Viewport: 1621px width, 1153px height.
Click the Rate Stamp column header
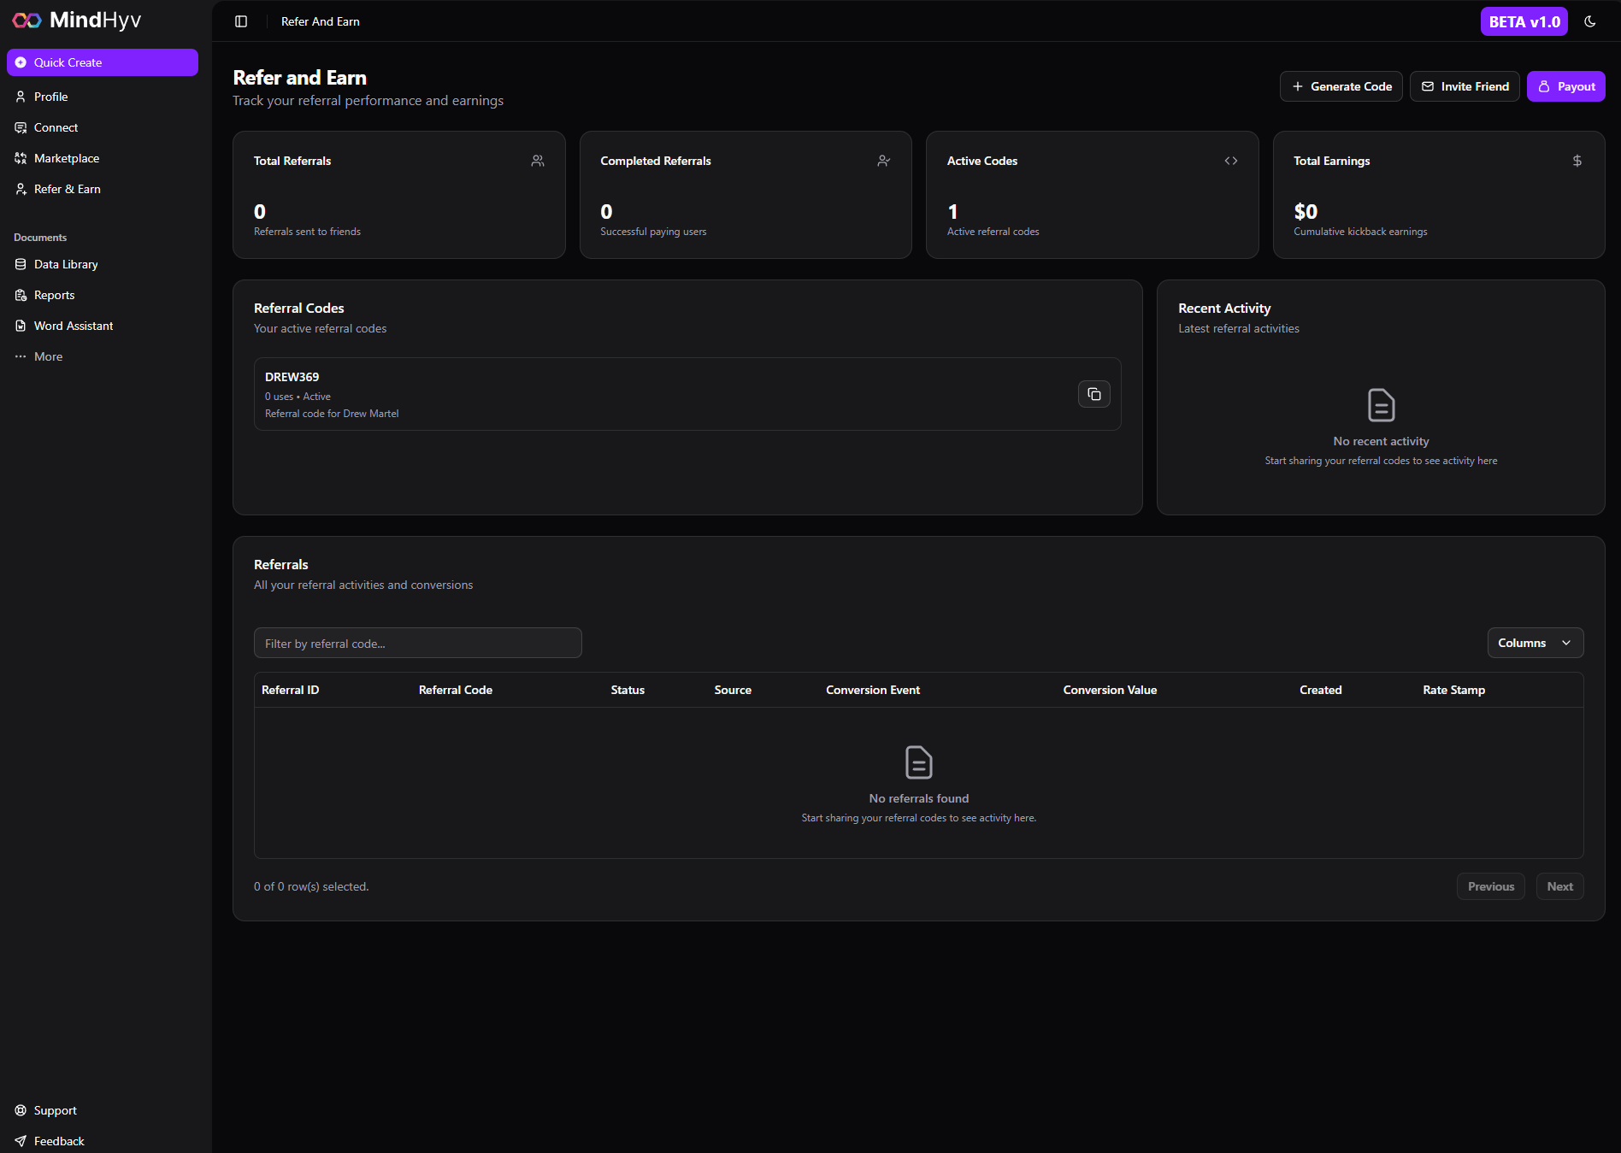point(1453,690)
